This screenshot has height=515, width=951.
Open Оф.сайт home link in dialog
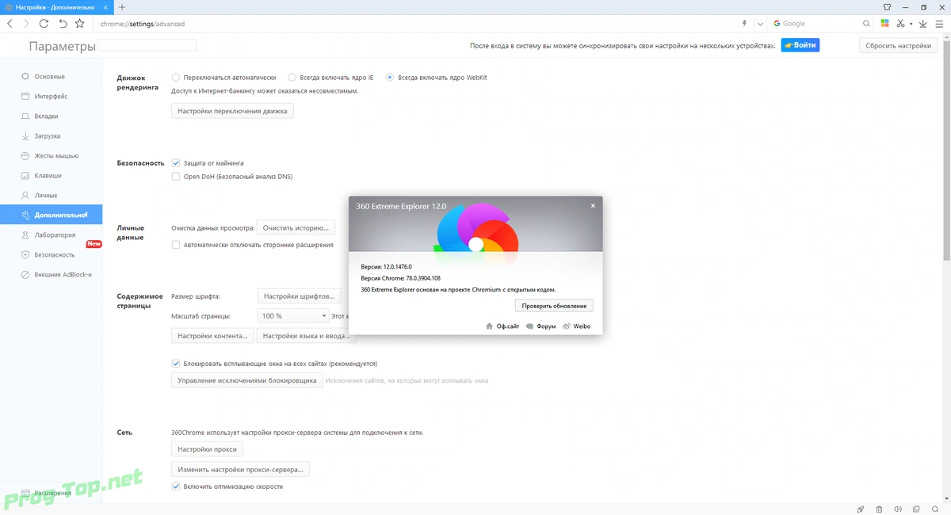click(502, 326)
